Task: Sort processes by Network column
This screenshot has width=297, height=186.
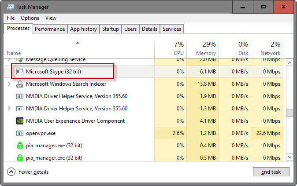Action: (x=267, y=49)
